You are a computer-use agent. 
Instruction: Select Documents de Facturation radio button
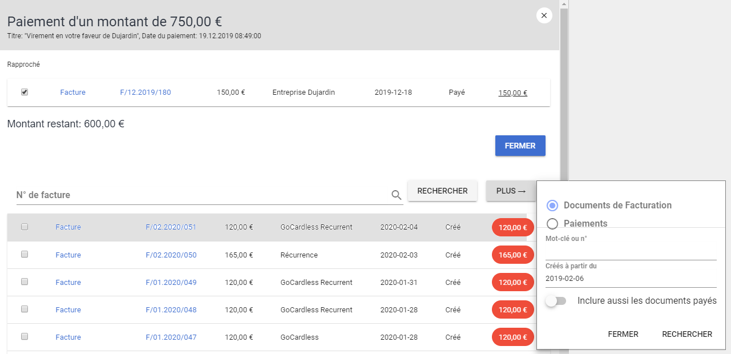[552, 206]
